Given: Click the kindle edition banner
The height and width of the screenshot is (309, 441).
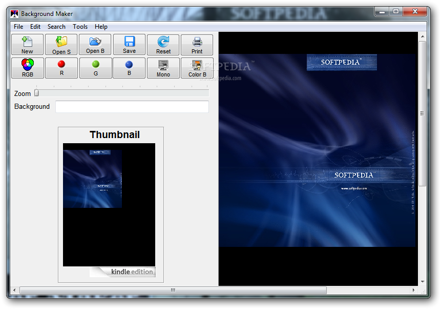Looking at the screenshot, I should click(x=122, y=272).
